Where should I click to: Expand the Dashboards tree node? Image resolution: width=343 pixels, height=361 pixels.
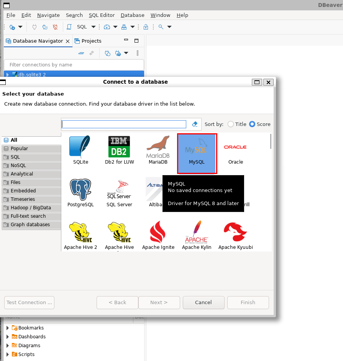[x=8, y=336]
